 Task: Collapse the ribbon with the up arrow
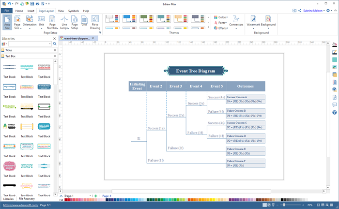[x=335, y=11]
